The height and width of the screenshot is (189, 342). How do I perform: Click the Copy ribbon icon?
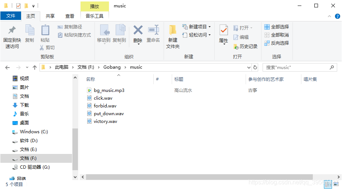coord(30,34)
